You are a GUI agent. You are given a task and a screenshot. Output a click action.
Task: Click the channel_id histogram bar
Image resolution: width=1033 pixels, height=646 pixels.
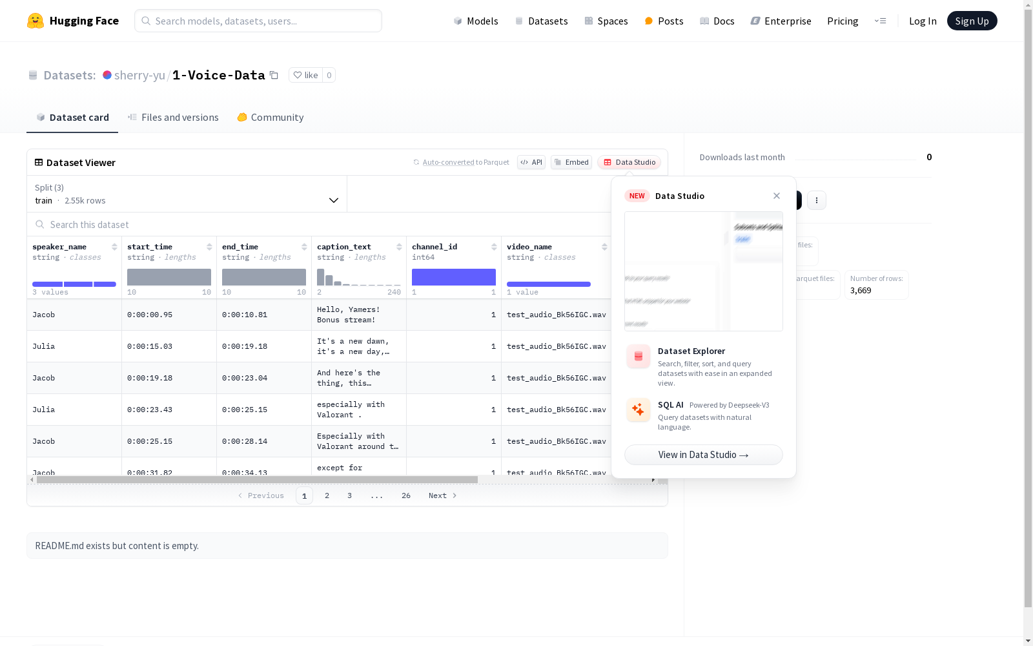click(454, 277)
